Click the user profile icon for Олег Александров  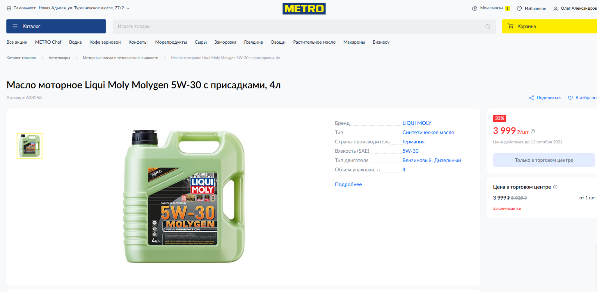pos(556,9)
